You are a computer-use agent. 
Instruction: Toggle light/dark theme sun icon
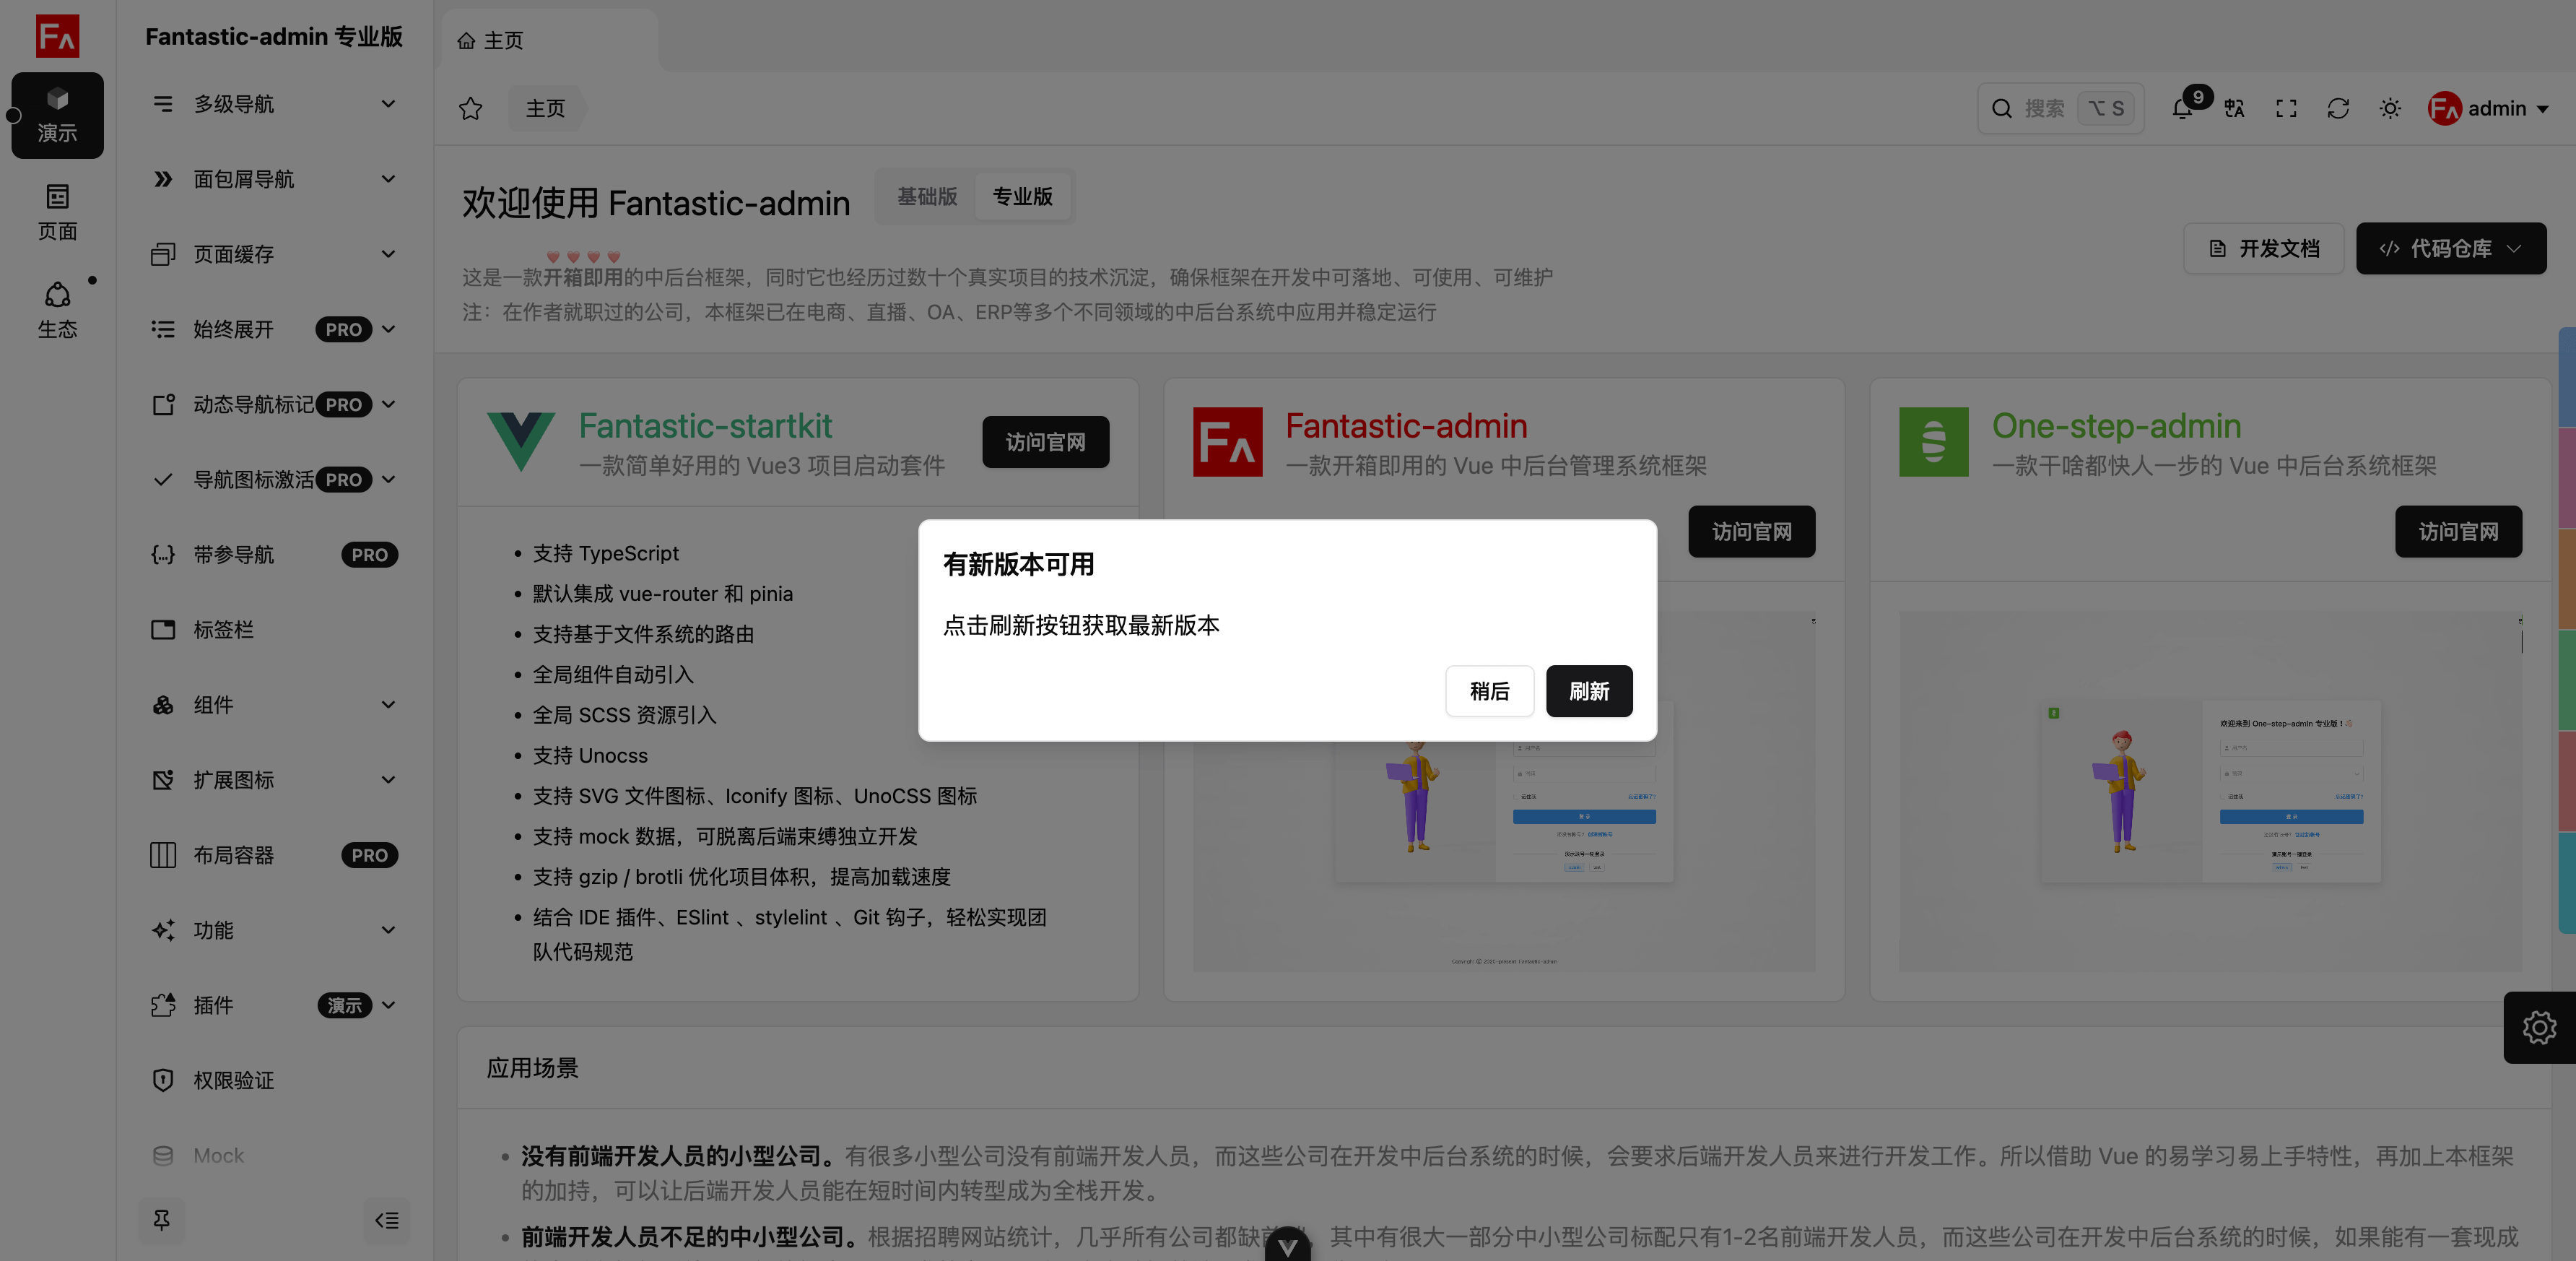tap(2390, 109)
